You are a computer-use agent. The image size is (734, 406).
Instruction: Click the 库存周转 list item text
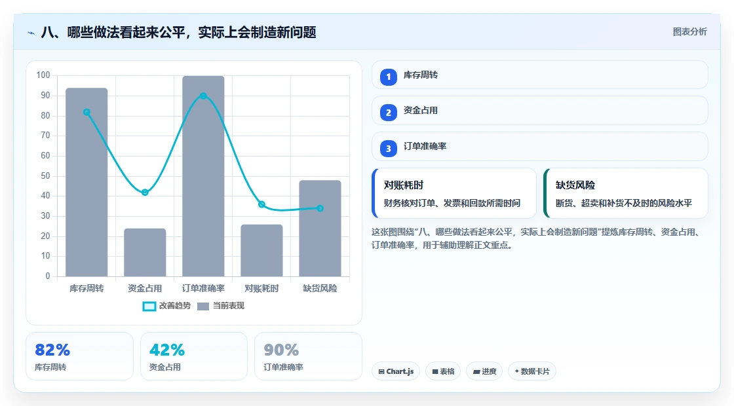pyautogui.click(x=420, y=75)
